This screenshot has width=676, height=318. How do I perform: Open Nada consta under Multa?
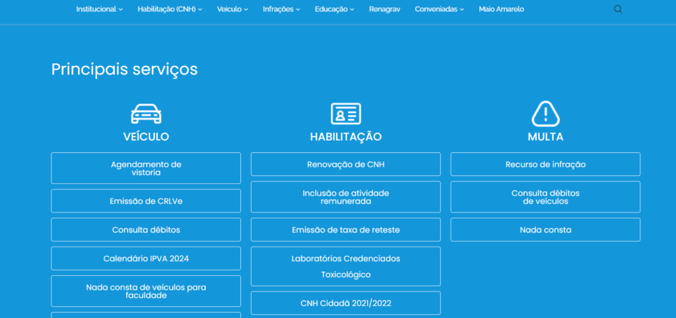click(x=545, y=230)
